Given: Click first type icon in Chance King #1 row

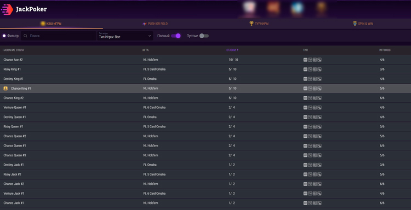Looking at the screenshot, I should pos(305,89).
